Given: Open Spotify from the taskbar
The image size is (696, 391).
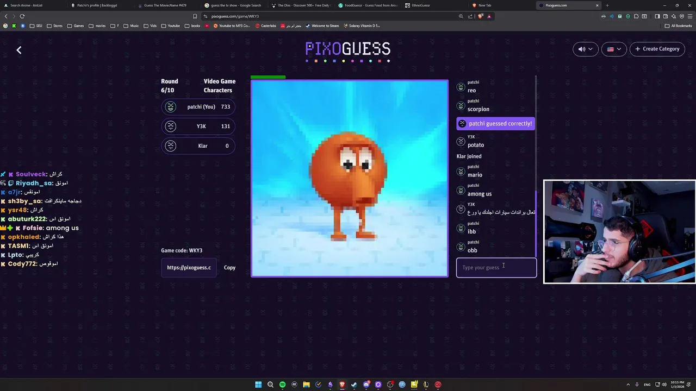Looking at the screenshot, I should coord(282,384).
